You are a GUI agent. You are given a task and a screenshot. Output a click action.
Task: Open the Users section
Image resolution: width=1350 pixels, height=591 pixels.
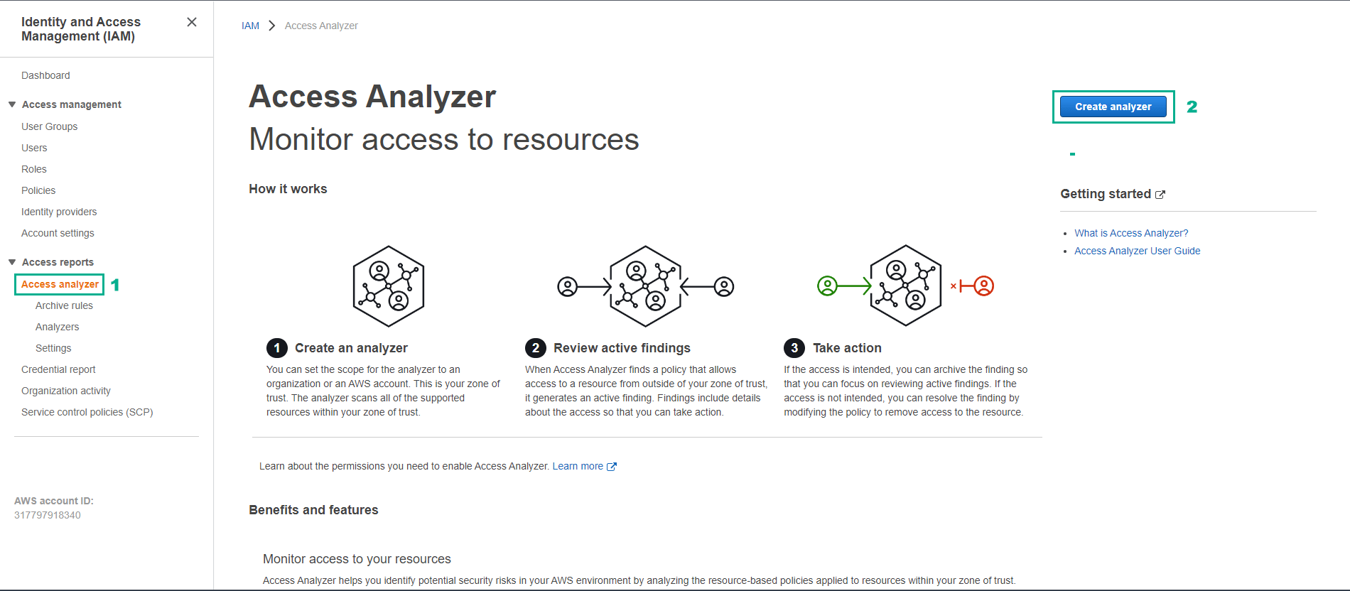34,147
